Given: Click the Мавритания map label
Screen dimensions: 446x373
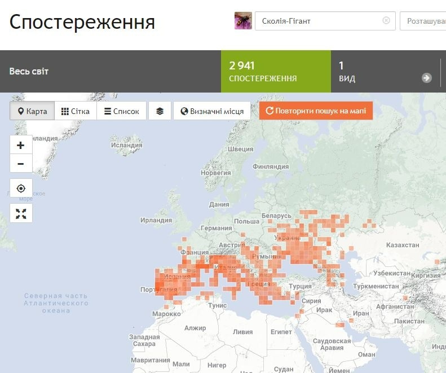Looking at the screenshot, I should pos(150,360).
